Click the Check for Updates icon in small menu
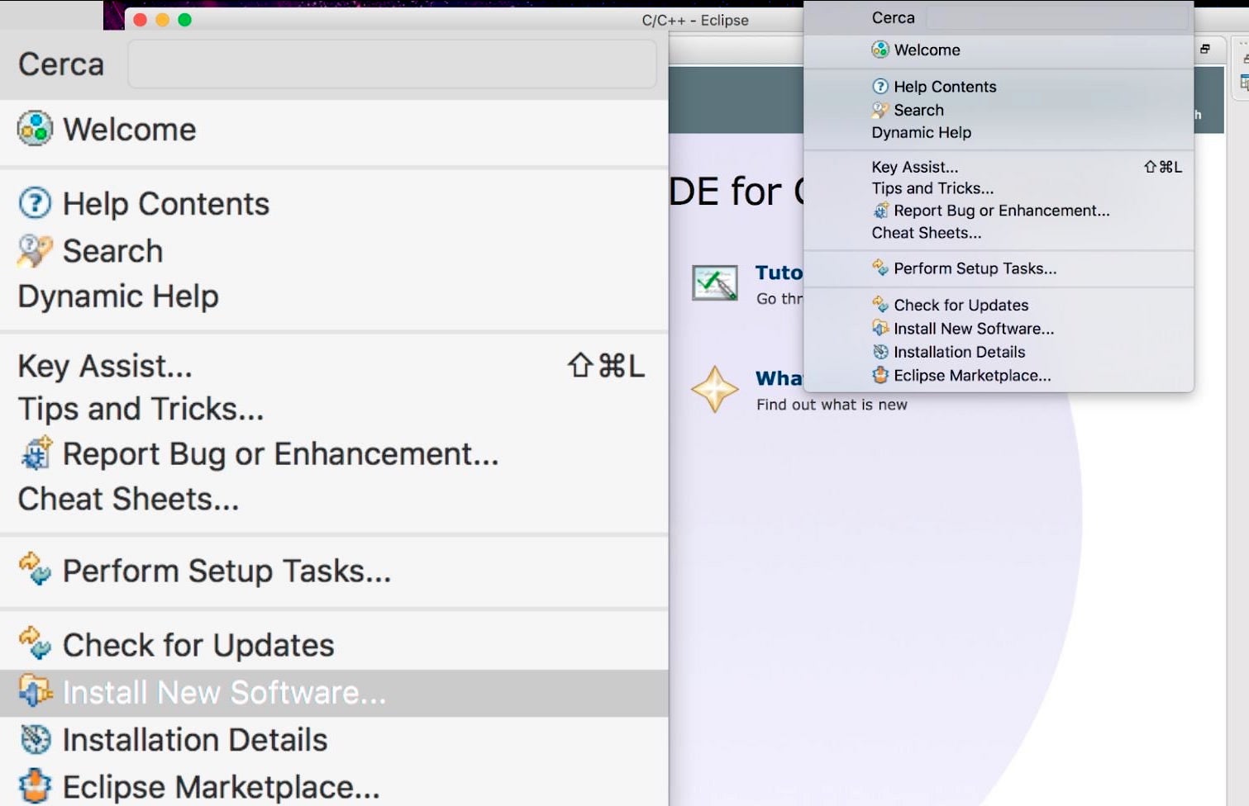The width and height of the screenshot is (1249, 806). (880, 305)
